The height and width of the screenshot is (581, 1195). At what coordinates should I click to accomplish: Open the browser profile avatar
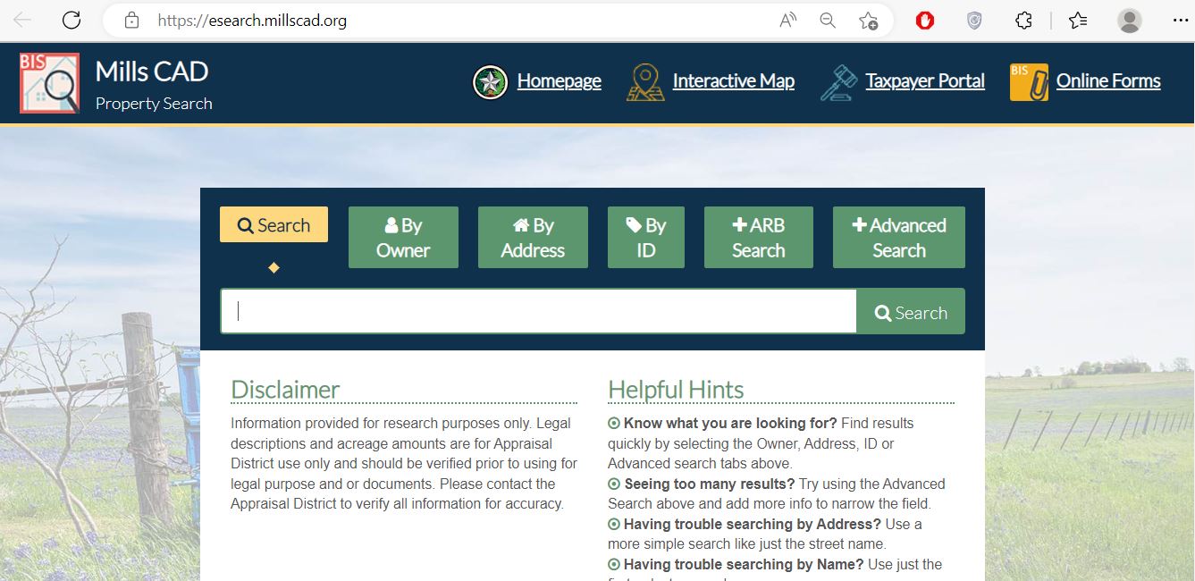pos(1130,20)
